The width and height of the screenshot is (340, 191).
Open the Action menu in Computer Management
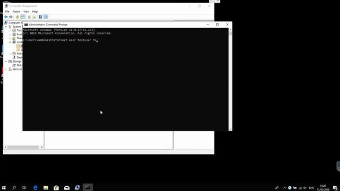tap(16, 12)
